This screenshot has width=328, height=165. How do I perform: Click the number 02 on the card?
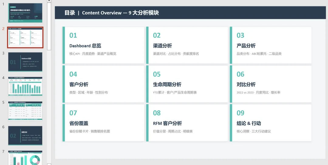point(157,35)
